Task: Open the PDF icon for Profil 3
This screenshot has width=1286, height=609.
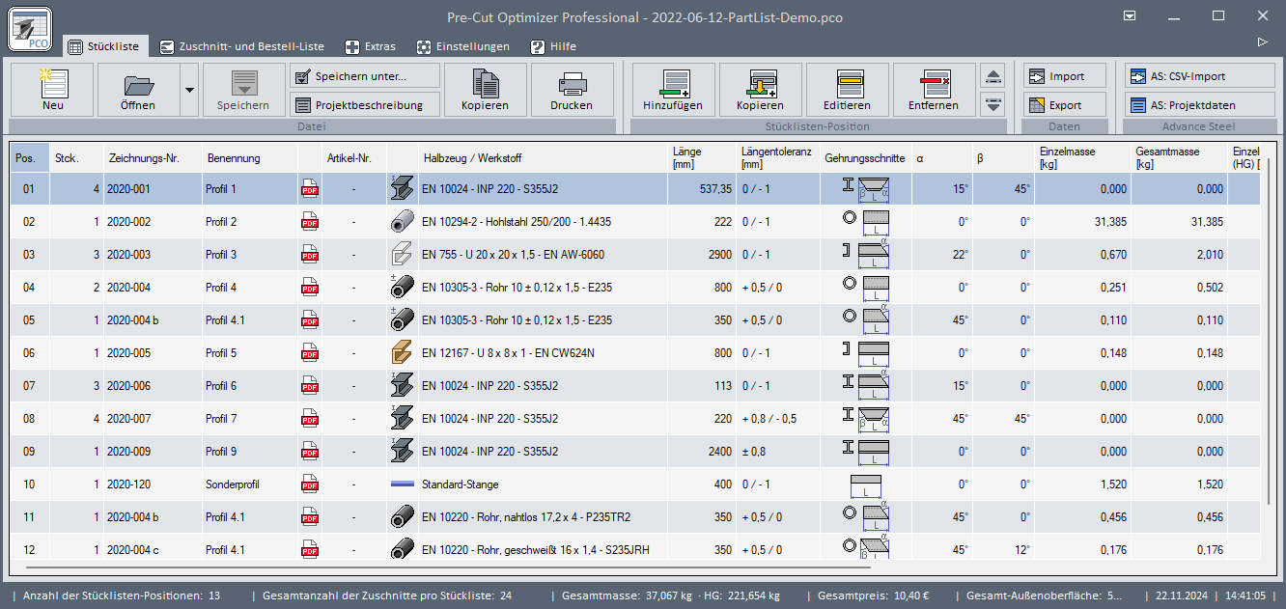Action: click(x=310, y=255)
